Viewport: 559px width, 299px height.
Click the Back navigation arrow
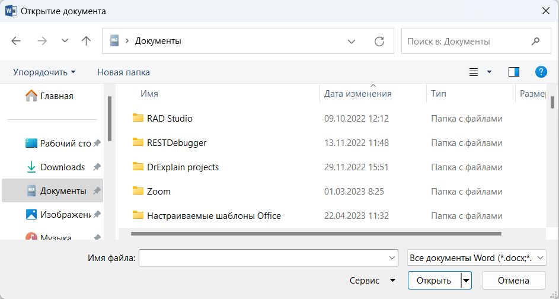(16, 42)
